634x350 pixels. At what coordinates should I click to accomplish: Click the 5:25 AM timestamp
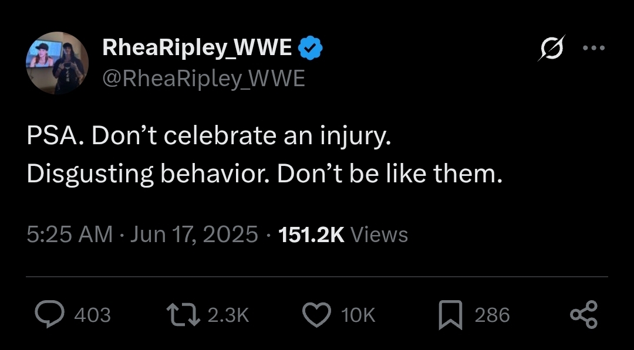tap(69, 235)
